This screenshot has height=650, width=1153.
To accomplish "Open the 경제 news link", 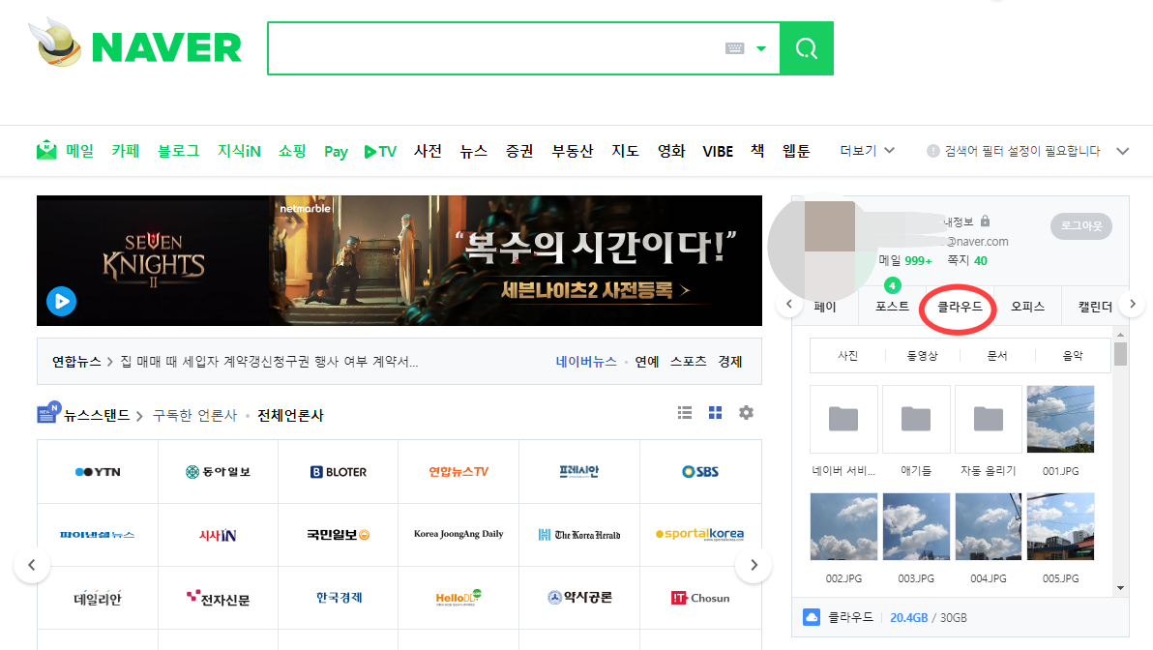I will tap(730, 362).
